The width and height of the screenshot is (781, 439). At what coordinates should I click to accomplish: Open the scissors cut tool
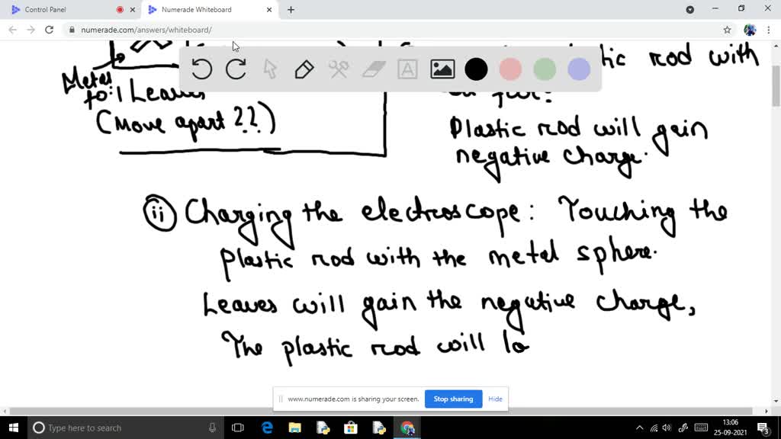pos(338,69)
